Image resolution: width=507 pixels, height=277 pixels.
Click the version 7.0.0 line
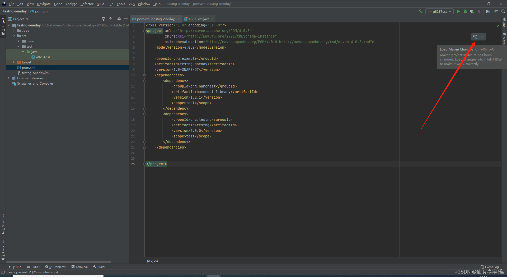[196, 131]
